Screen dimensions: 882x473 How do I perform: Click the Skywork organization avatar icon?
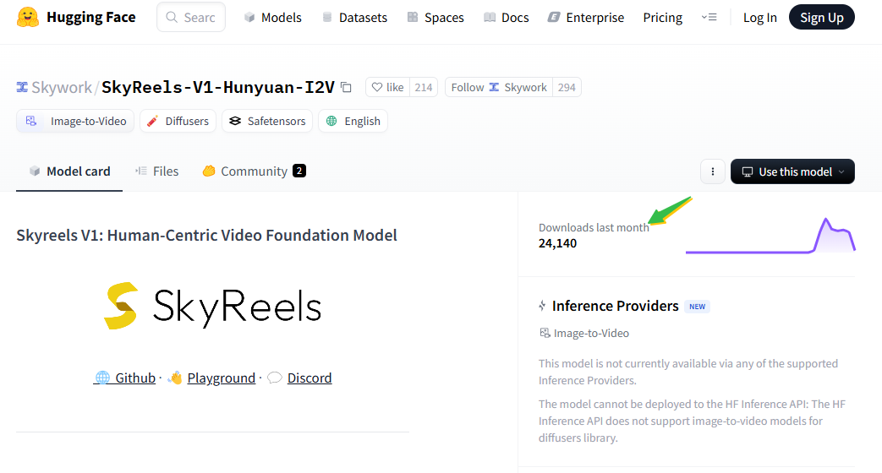click(x=22, y=87)
